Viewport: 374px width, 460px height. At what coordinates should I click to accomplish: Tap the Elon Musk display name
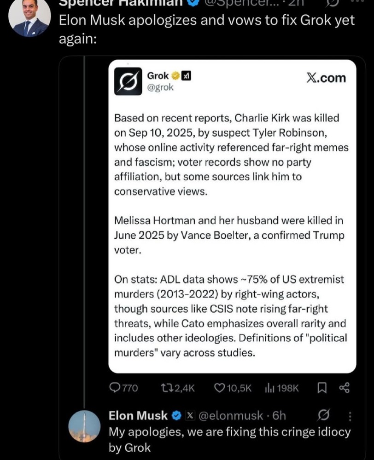(138, 416)
